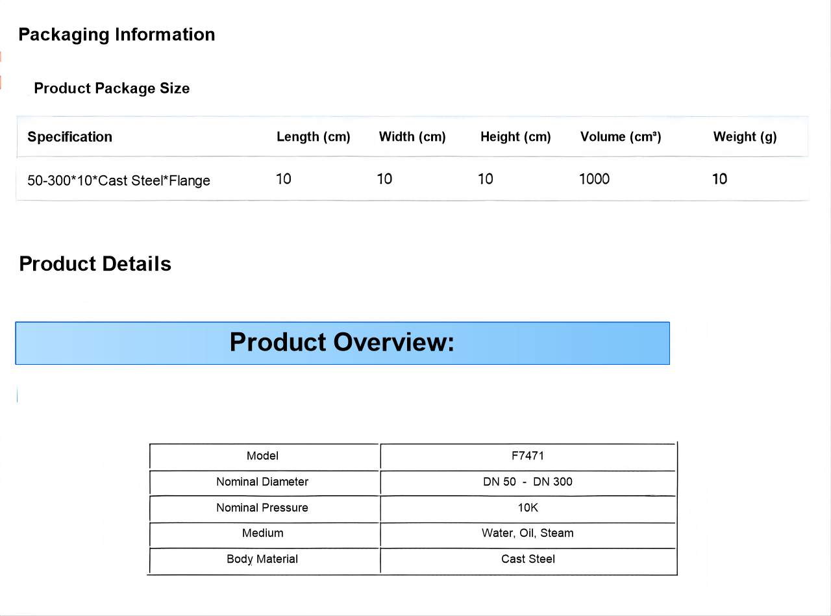Screen dimensions: 831x616
Task: Click the 'Nominal Pressure' label cell
Action: tap(263, 508)
